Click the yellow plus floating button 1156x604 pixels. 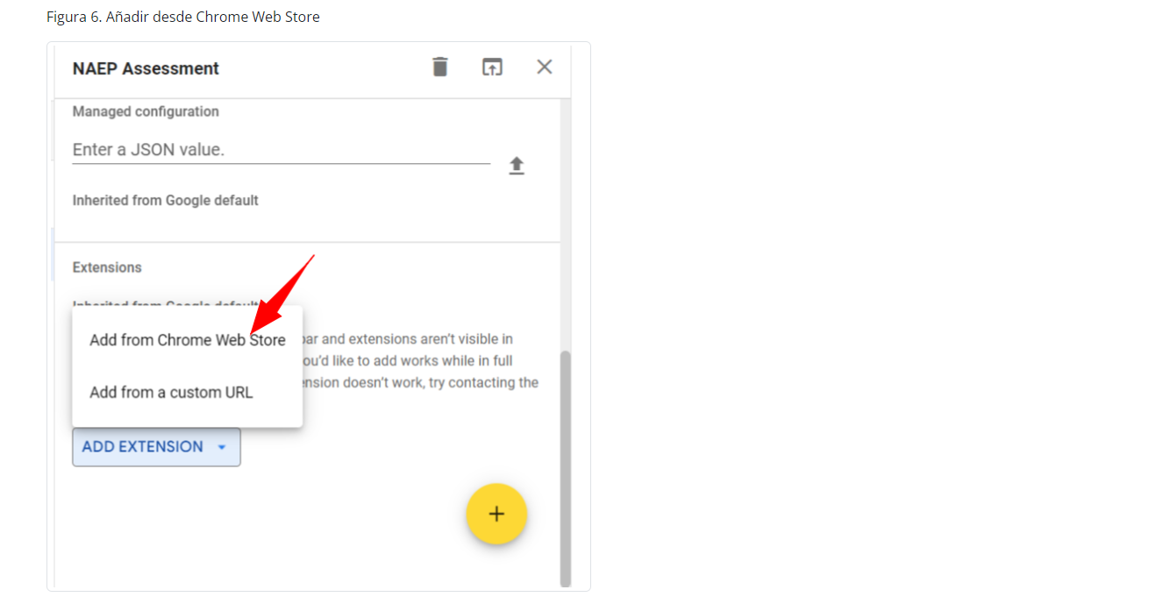point(496,514)
